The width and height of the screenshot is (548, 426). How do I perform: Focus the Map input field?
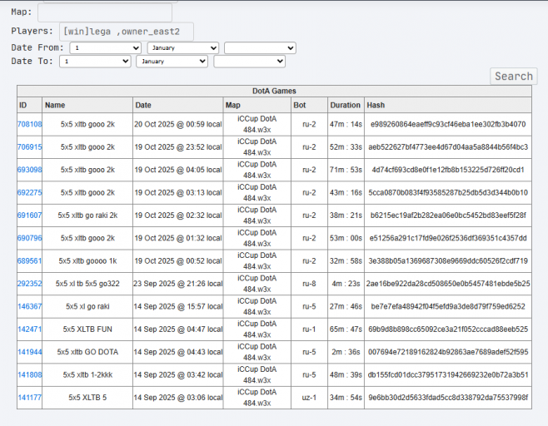(x=105, y=12)
